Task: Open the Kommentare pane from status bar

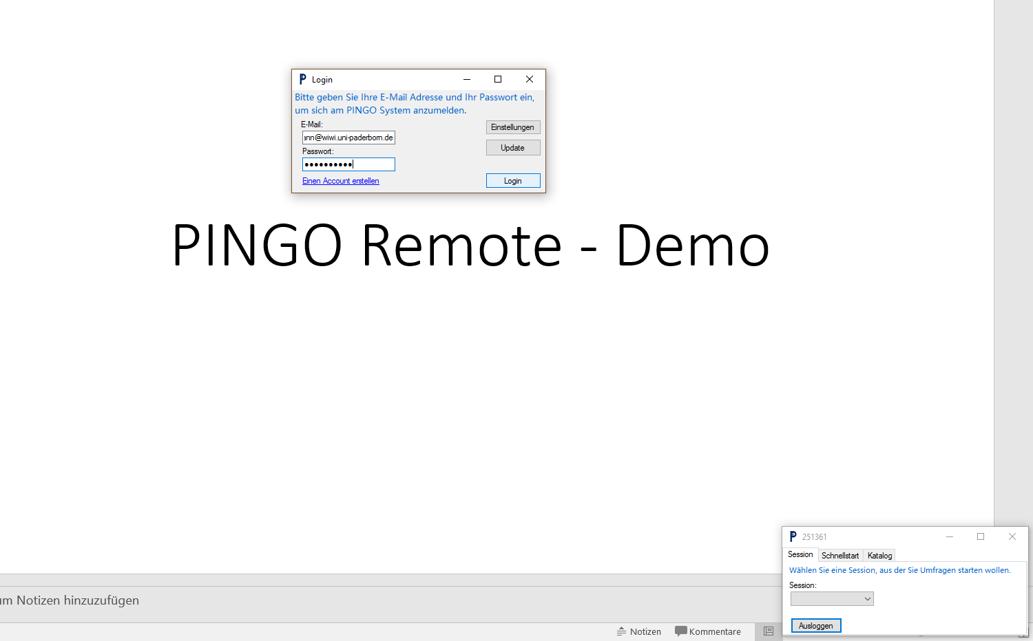Action: 708,631
